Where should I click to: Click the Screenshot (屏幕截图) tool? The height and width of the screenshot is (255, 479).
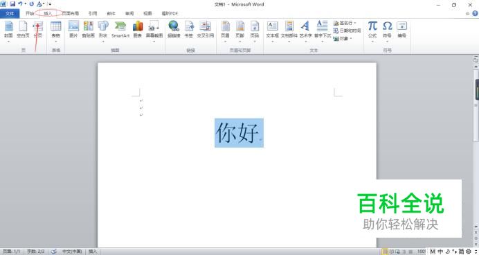pos(154,30)
